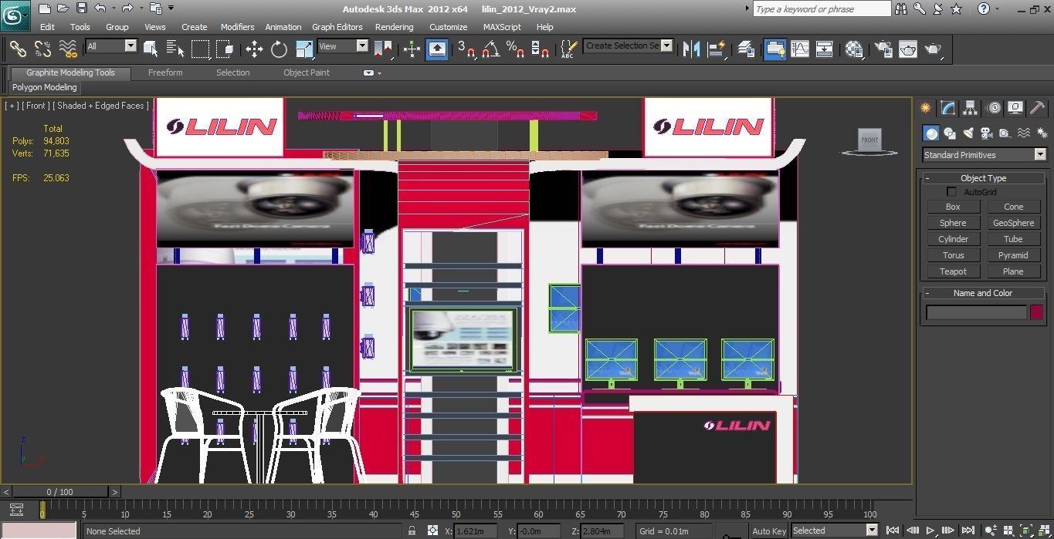The height and width of the screenshot is (539, 1054).
Task: Open the Modifiers menu
Action: tap(237, 27)
